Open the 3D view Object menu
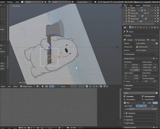Image resolution: width=160 pixels, height=129 pixels. (x=15, y=86)
